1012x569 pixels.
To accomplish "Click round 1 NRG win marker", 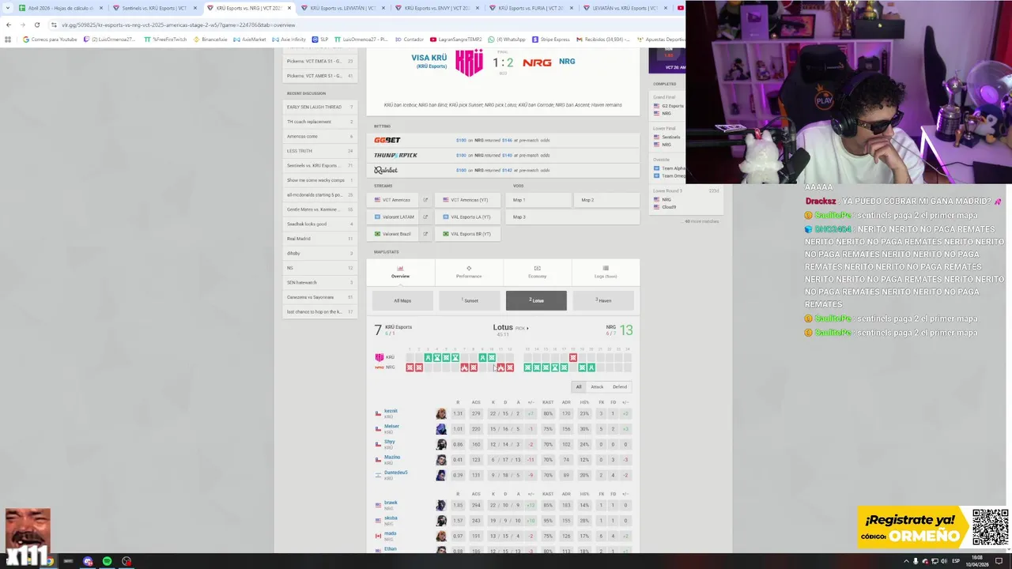I will [410, 367].
